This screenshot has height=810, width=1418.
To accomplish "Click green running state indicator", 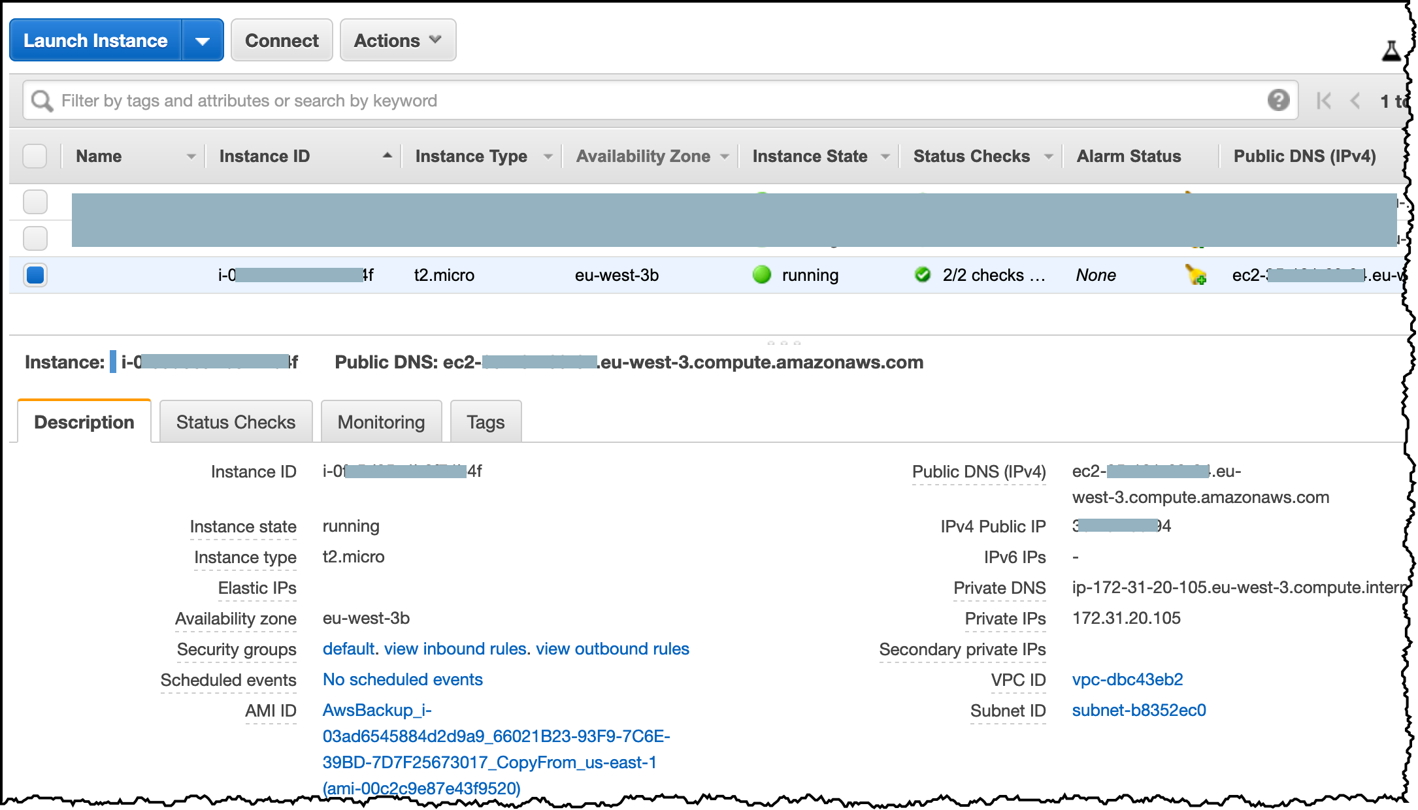I will 761,275.
